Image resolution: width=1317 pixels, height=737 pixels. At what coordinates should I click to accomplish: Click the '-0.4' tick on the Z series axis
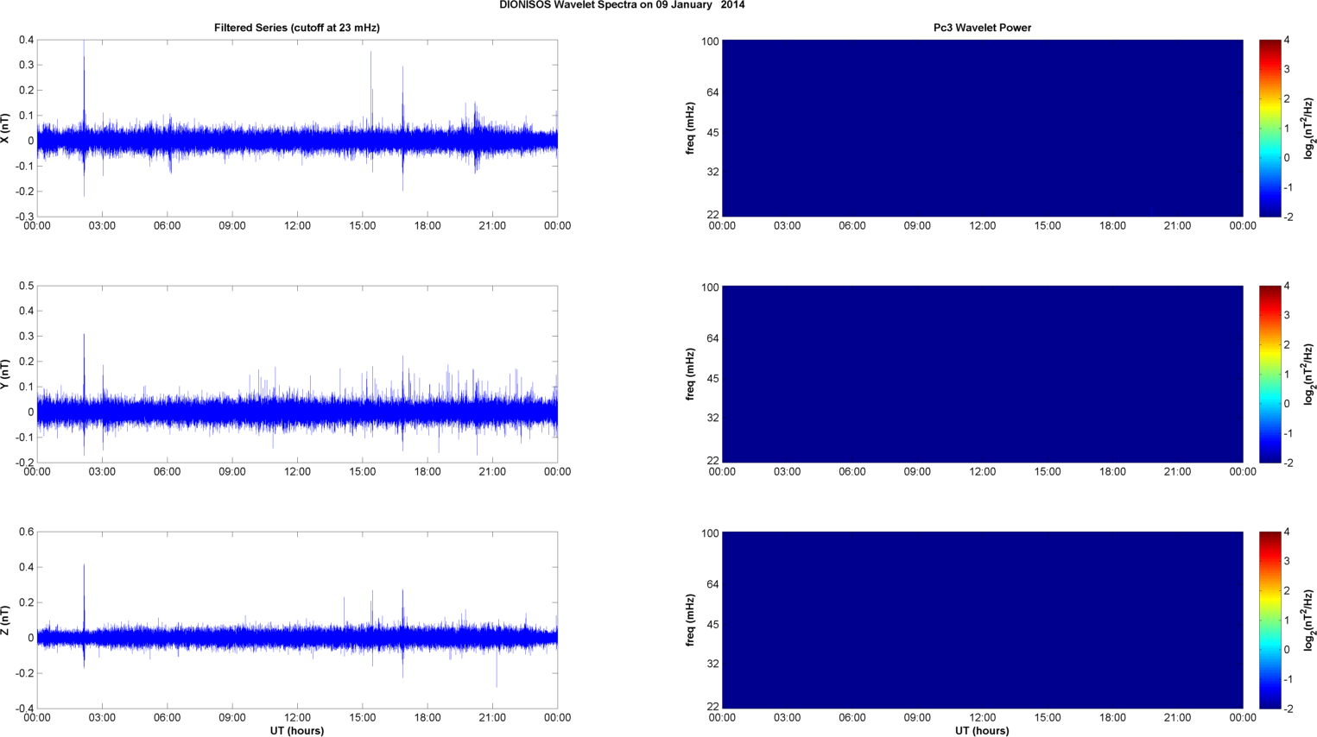(x=24, y=709)
